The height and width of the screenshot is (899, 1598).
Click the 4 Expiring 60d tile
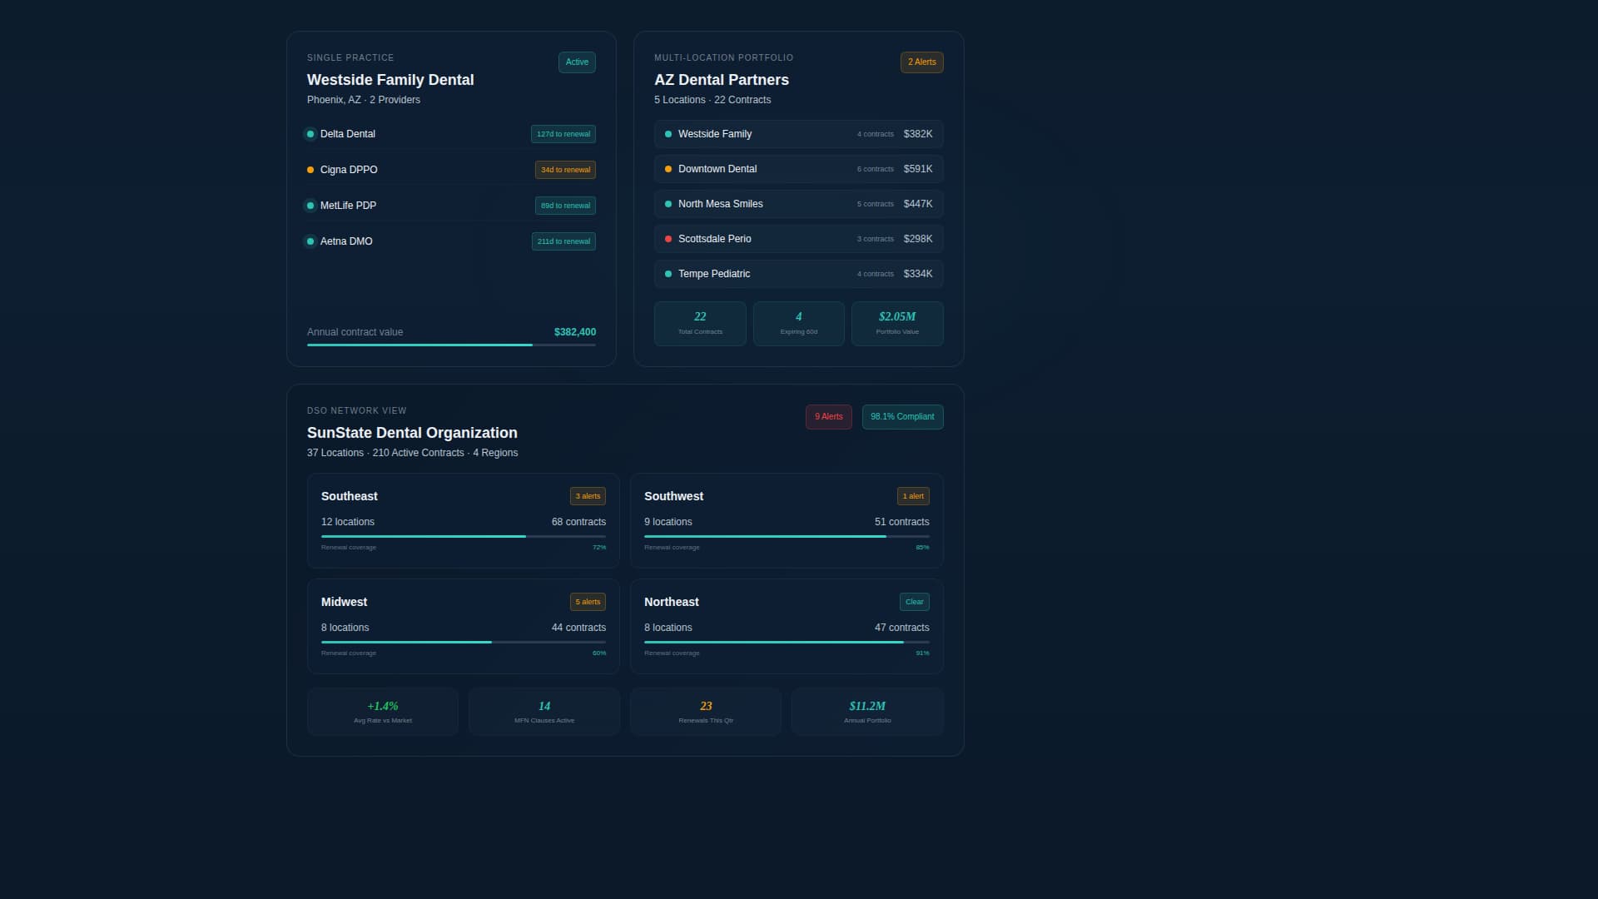click(x=799, y=324)
